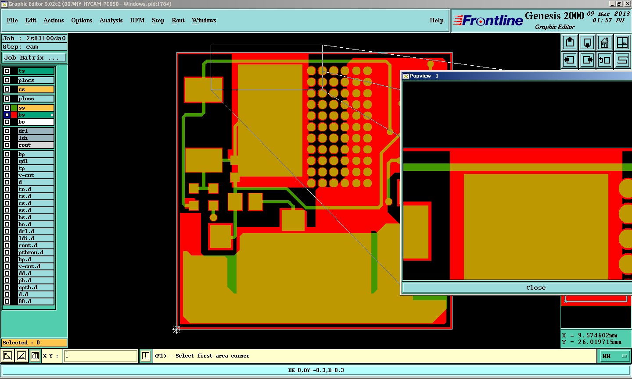Click the pan left view icon

tap(570, 60)
